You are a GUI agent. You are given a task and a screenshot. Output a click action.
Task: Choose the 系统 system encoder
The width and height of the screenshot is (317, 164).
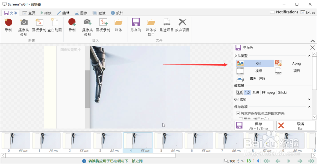point(256,93)
